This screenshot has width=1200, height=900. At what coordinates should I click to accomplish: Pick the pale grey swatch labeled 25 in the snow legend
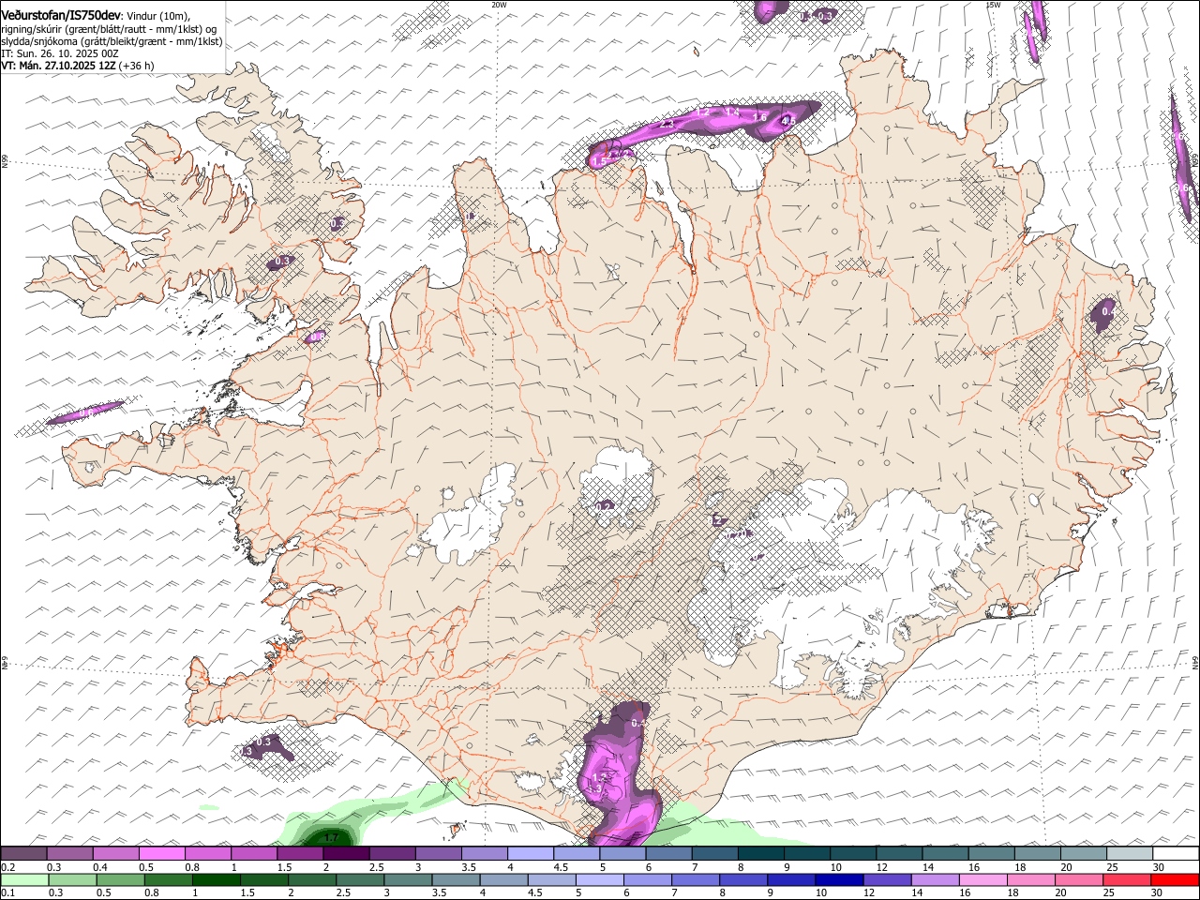[1130, 854]
